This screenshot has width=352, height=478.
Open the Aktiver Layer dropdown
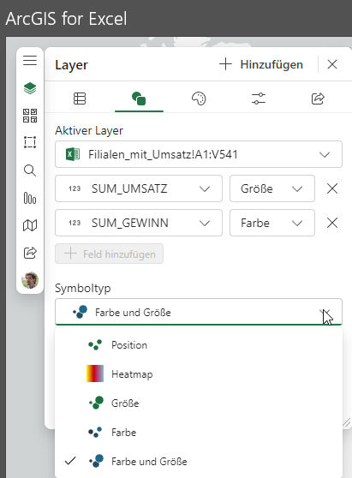click(x=199, y=154)
